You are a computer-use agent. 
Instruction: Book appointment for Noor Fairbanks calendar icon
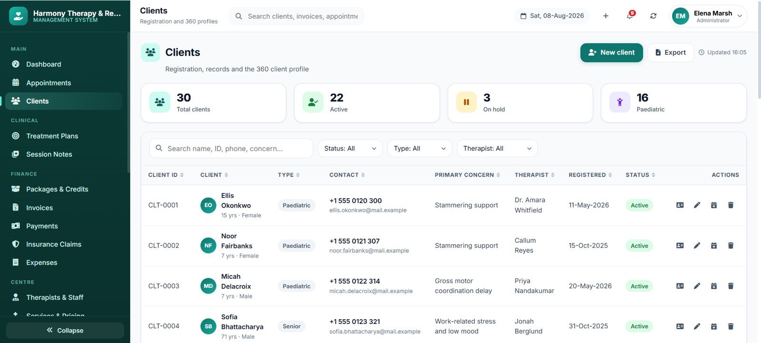click(x=714, y=246)
